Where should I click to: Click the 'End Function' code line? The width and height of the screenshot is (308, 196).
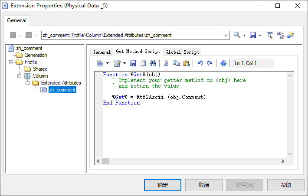(121, 103)
